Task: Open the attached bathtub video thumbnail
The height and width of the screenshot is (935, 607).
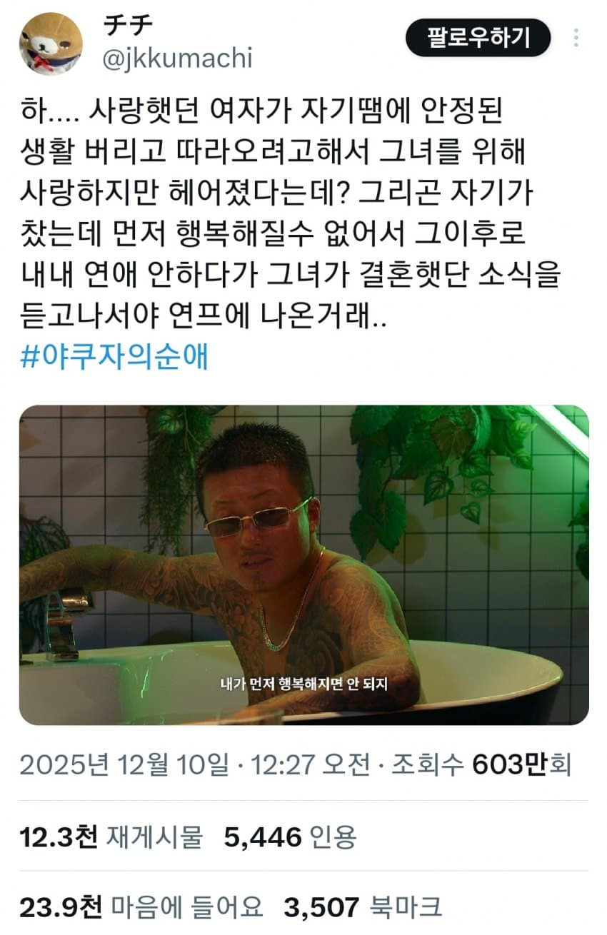Action: click(x=303, y=565)
